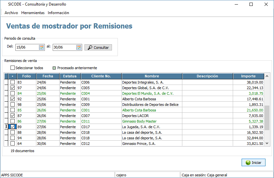
Task: Click the Nombre column header
Action: (152, 76)
